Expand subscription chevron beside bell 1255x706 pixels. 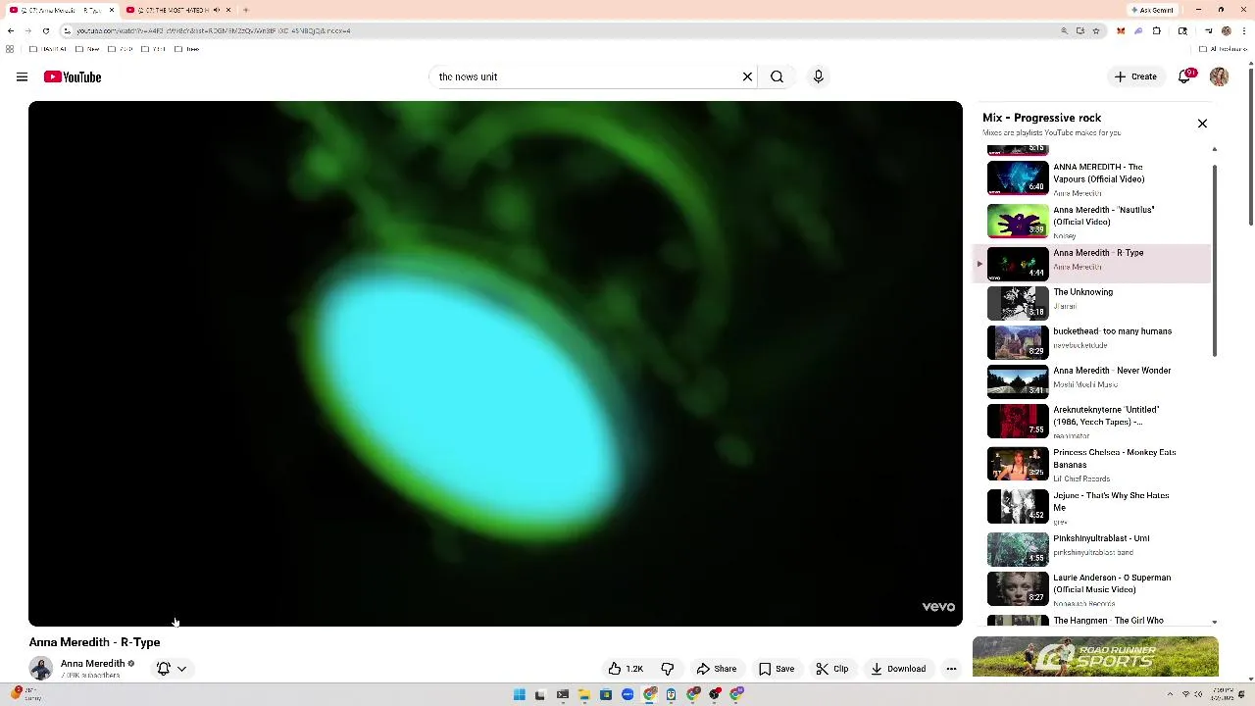[x=181, y=669]
